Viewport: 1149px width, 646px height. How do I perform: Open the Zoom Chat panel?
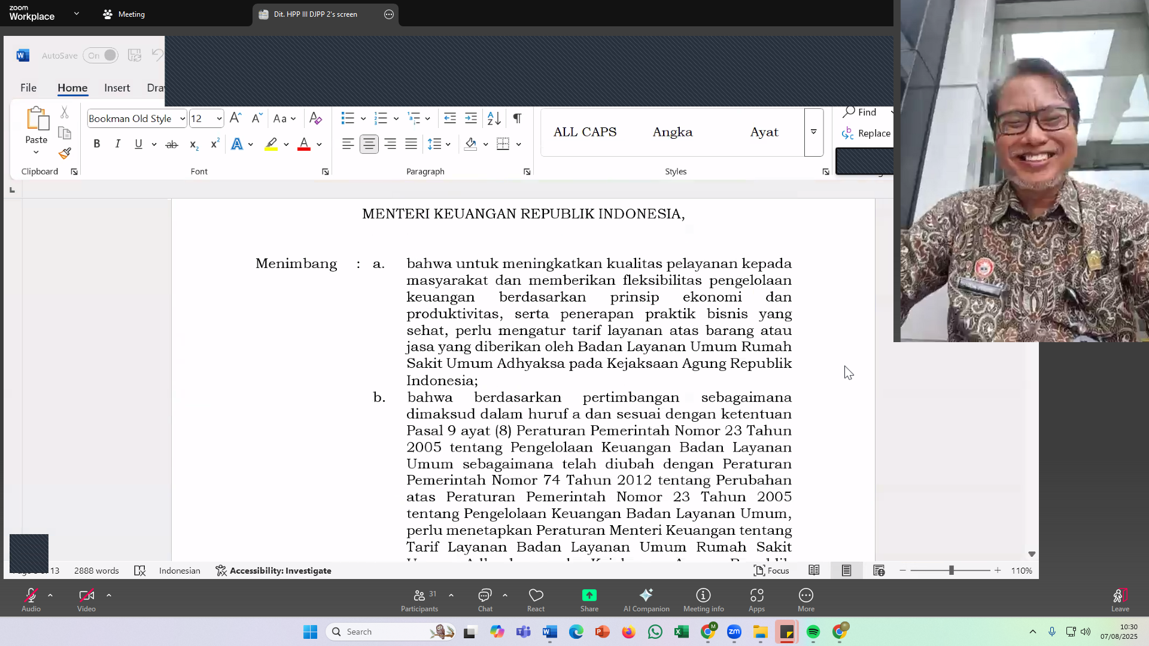485,600
